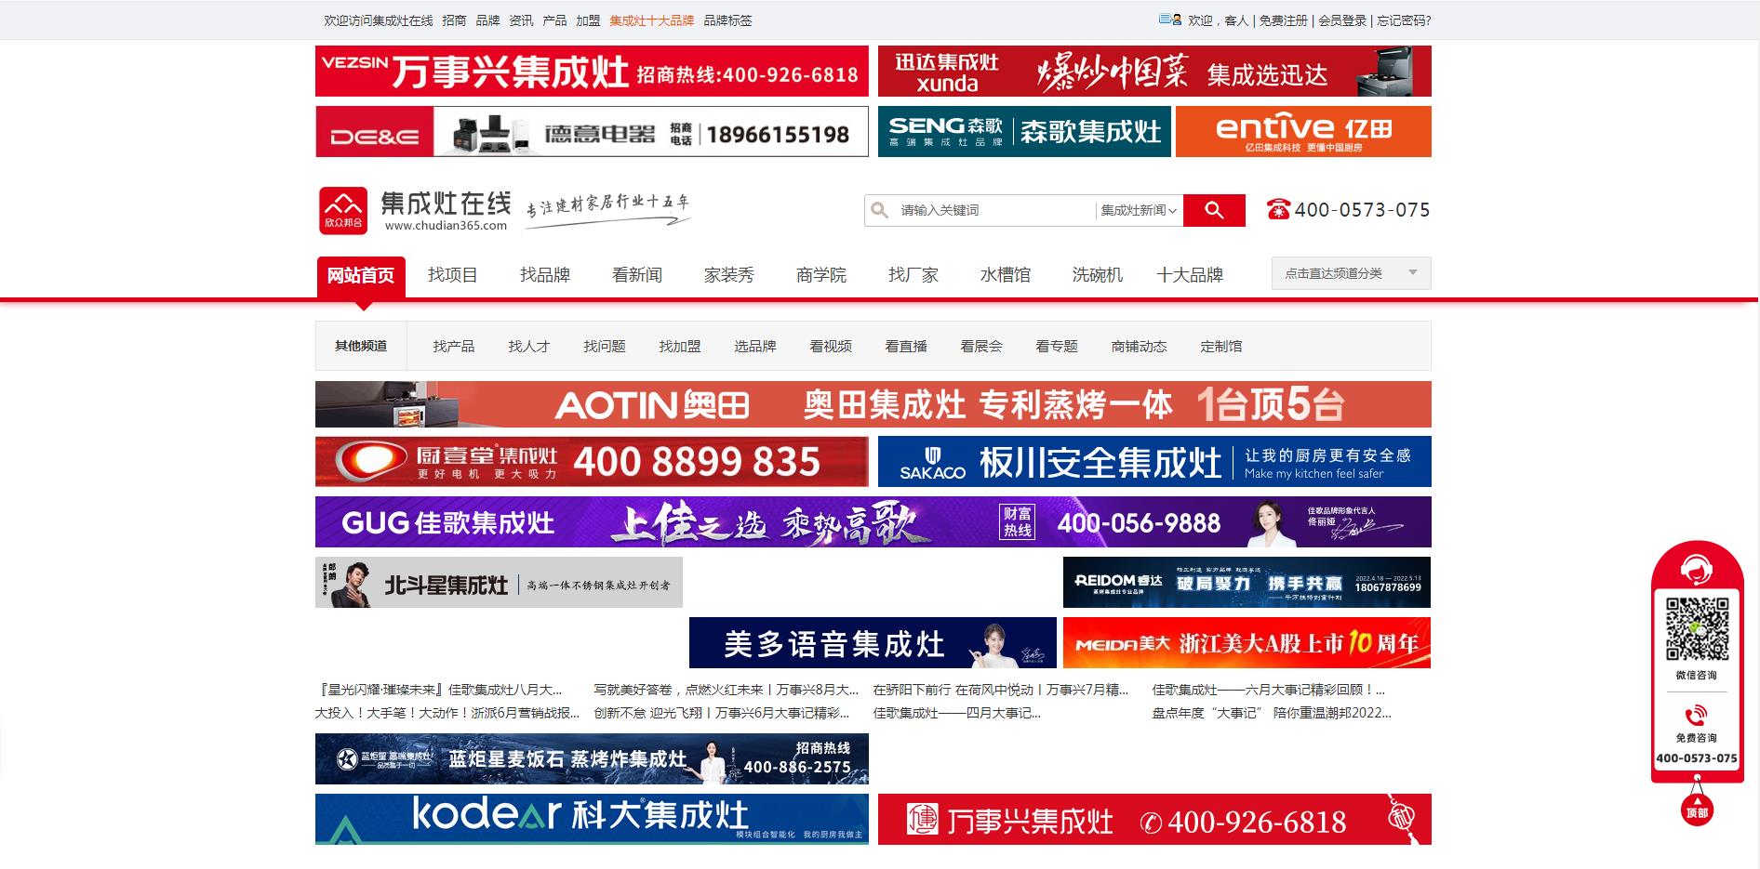Open the 洗碗机 section
Viewport: 1760px width, 869px height.
tap(1098, 275)
